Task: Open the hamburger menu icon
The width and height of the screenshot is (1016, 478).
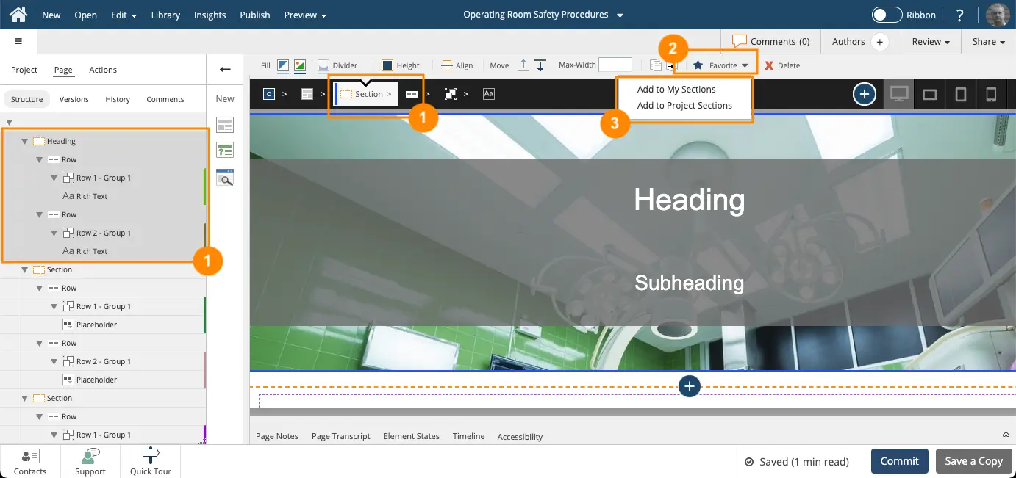Action: click(x=18, y=41)
